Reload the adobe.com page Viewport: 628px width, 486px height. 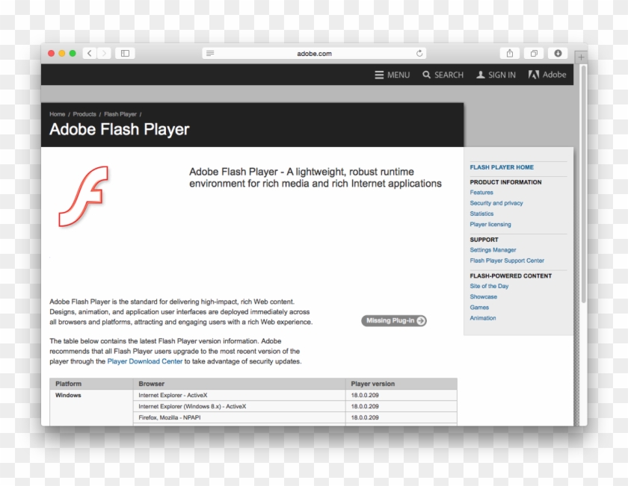click(419, 53)
